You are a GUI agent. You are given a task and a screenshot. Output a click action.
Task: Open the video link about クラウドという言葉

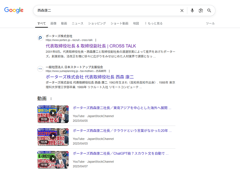click(x=122, y=130)
